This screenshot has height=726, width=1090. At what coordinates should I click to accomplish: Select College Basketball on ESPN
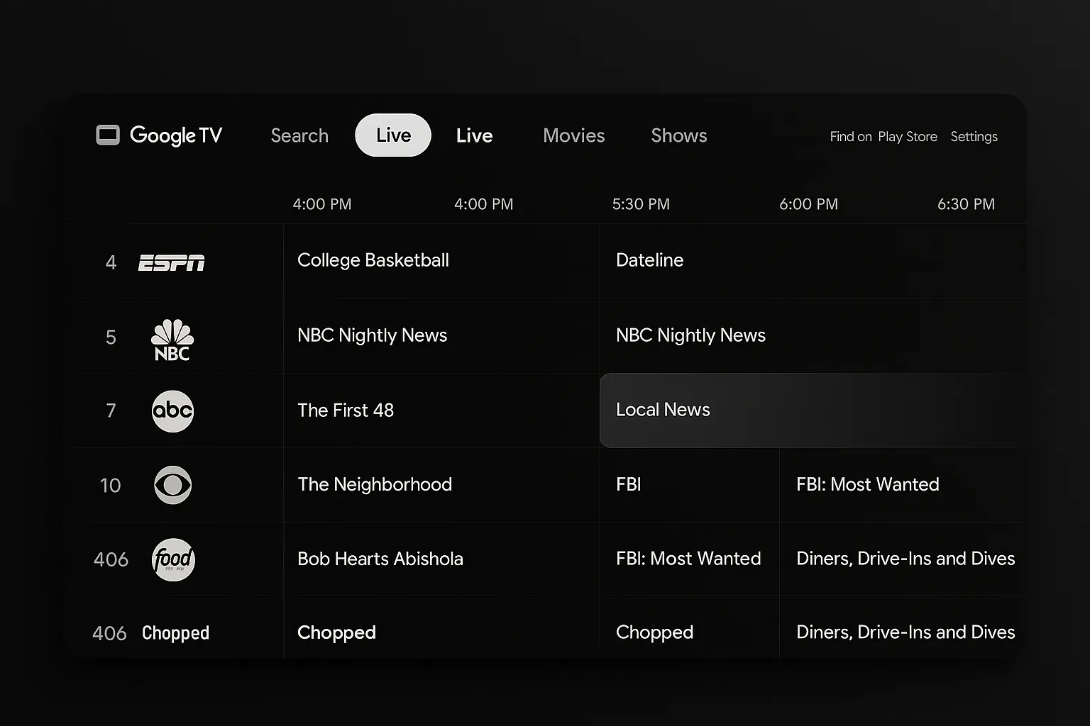(x=373, y=260)
